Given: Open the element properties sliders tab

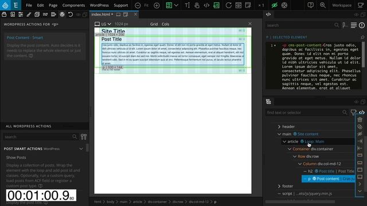Looking at the screenshot, I should click(21, 14).
